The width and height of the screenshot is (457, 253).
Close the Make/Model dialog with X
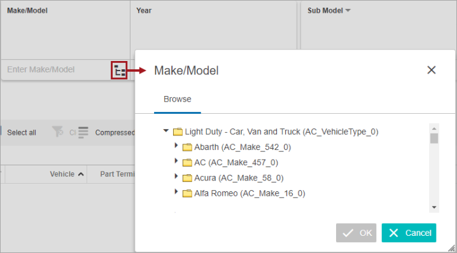[432, 70]
